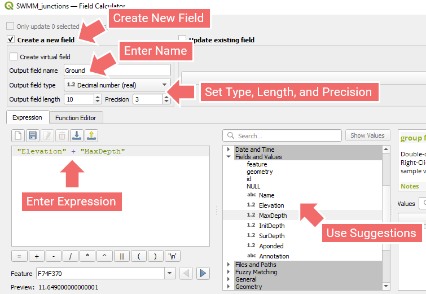Uncheck Create a new field

pos(11,40)
